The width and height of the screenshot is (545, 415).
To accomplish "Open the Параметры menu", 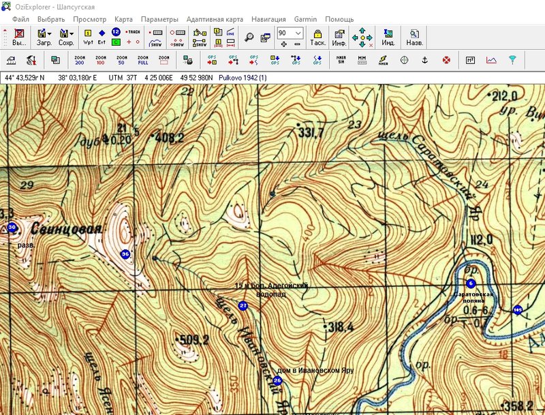I will pyautogui.click(x=159, y=19).
